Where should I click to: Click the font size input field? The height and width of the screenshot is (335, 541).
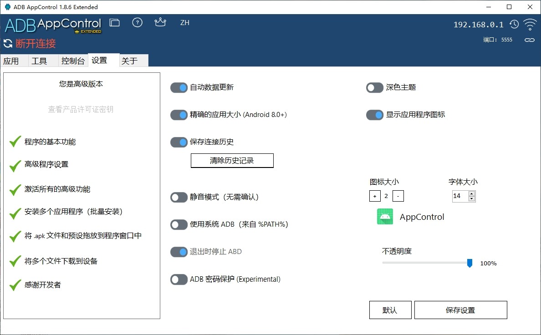click(459, 196)
